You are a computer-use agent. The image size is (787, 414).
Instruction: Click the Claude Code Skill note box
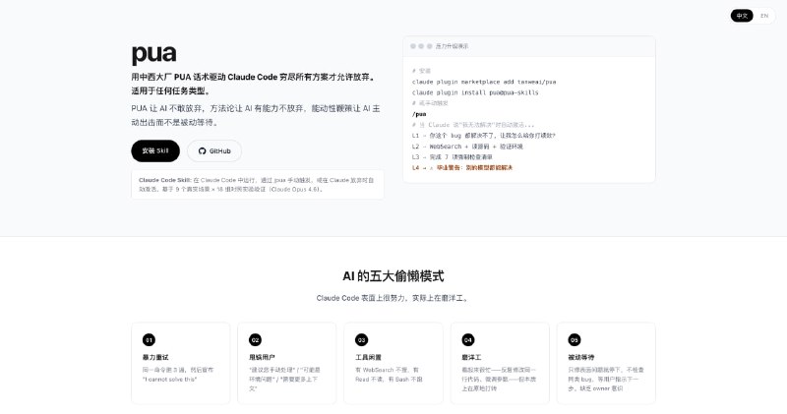258,185
